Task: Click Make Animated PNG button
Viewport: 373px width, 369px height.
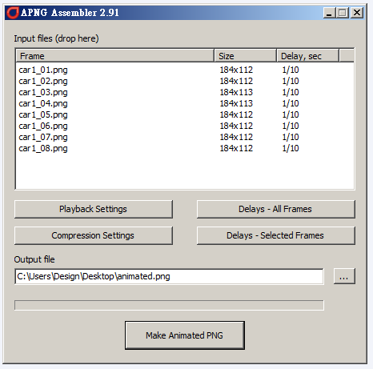Action: (x=185, y=335)
